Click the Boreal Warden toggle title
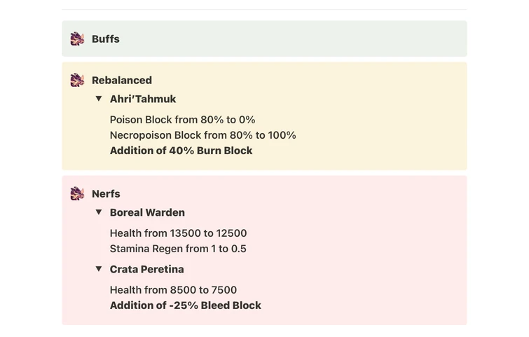529x337 pixels. click(147, 213)
